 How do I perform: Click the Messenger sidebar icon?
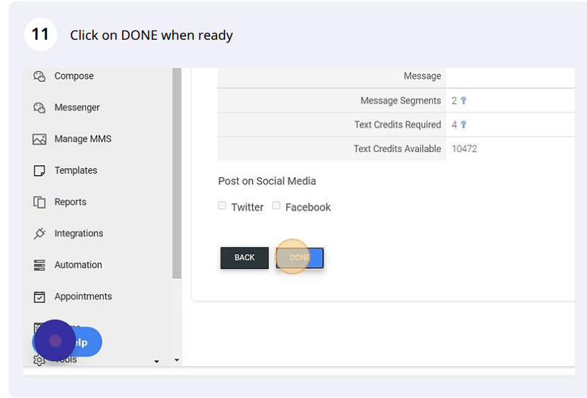tap(39, 108)
